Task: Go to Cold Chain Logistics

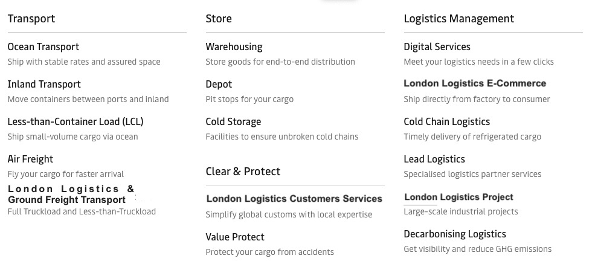Action: pos(446,122)
